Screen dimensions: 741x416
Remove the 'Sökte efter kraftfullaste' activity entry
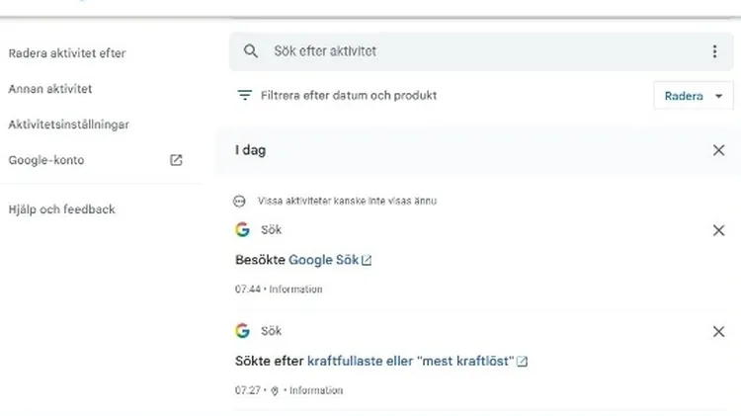point(718,331)
